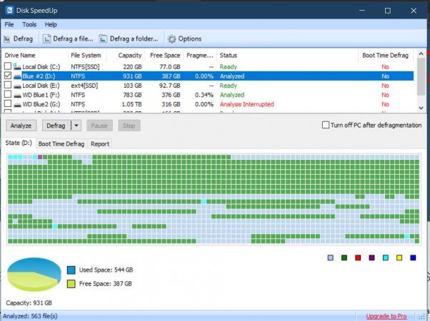
Task: Click the purple legend swatch
Action: tap(372, 258)
